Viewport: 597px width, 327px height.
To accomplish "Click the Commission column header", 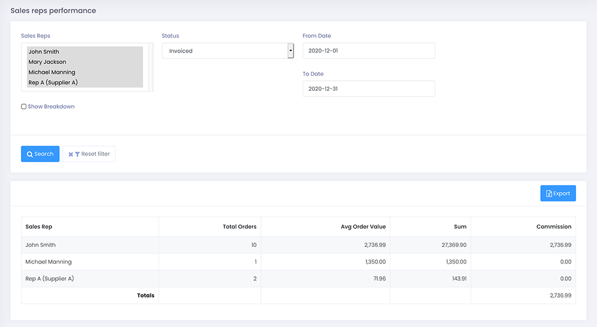I will coord(553,227).
